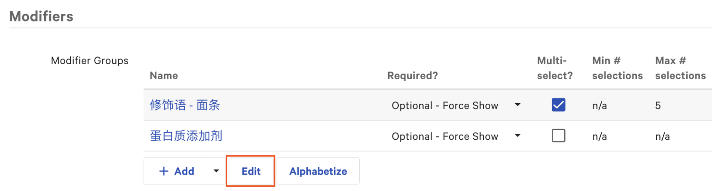The height and width of the screenshot is (191, 722).
Task: Click Max selections n/a for 蛋白质添加剂
Action: coord(662,137)
